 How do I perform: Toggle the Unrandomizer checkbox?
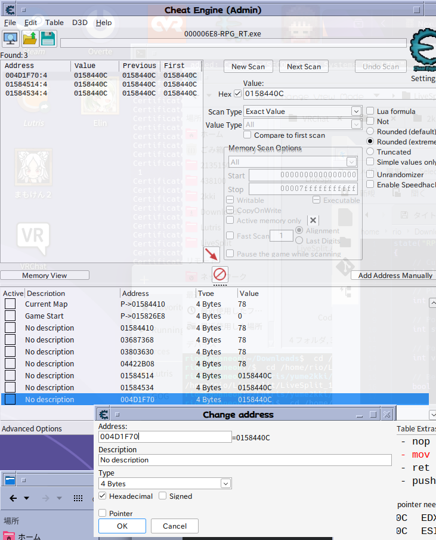(x=370, y=174)
